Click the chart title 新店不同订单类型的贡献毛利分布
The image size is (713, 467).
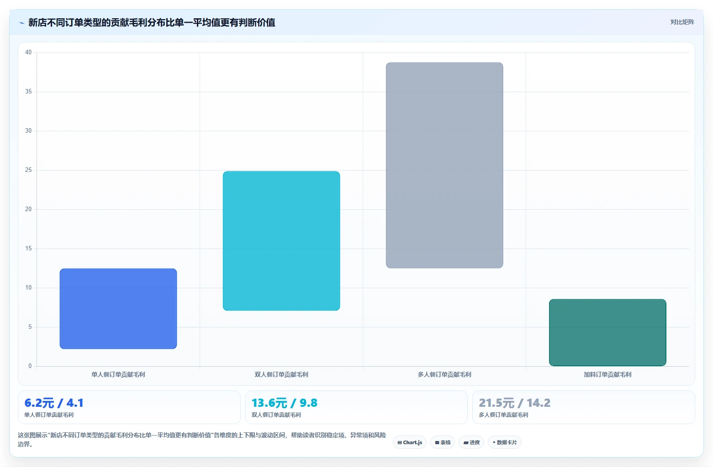[152, 22]
